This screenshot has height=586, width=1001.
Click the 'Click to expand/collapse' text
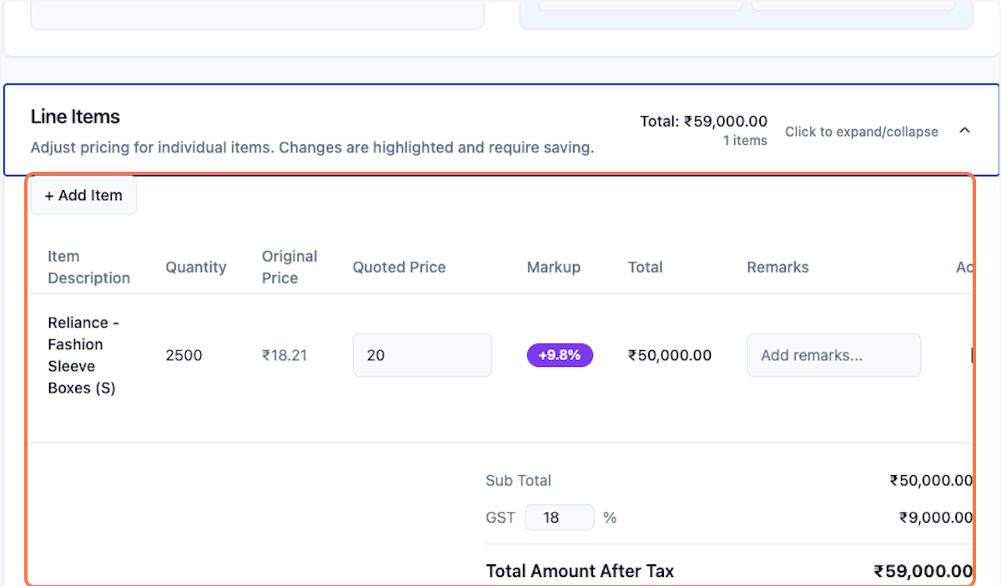pyautogui.click(x=861, y=132)
